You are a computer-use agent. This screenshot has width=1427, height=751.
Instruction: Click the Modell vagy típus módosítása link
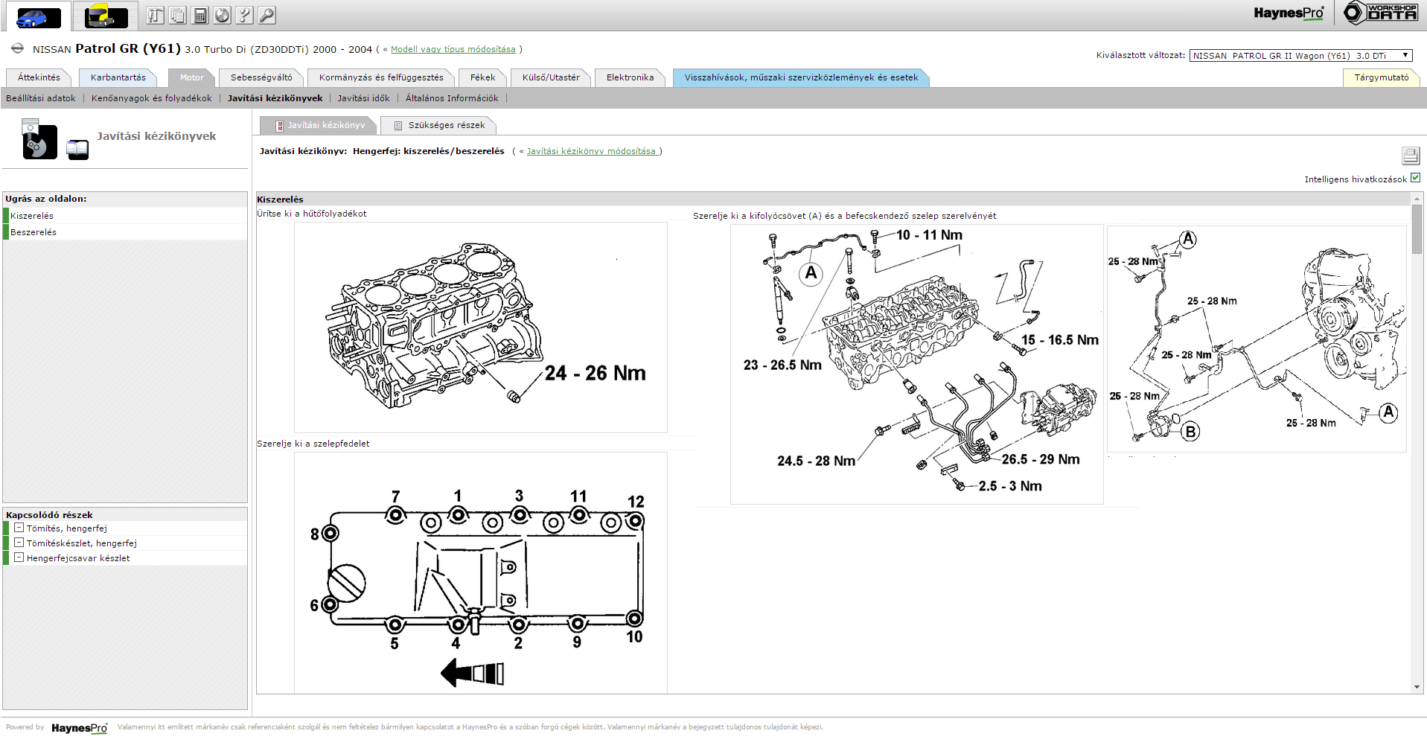(x=453, y=49)
